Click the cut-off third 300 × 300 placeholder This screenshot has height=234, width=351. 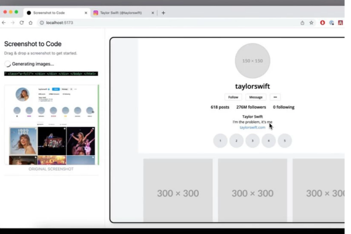tap(318, 190)
